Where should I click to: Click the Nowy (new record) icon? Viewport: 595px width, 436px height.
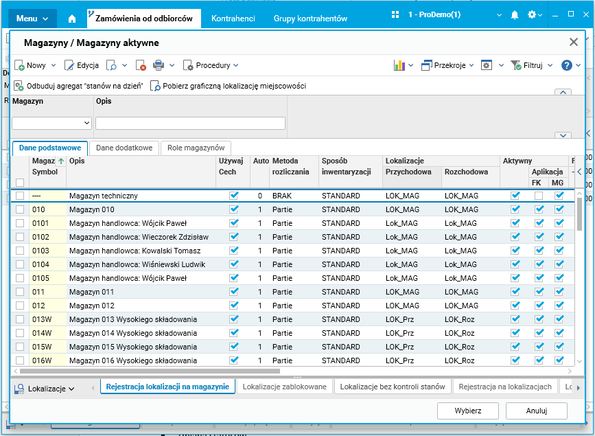(20, 66)
